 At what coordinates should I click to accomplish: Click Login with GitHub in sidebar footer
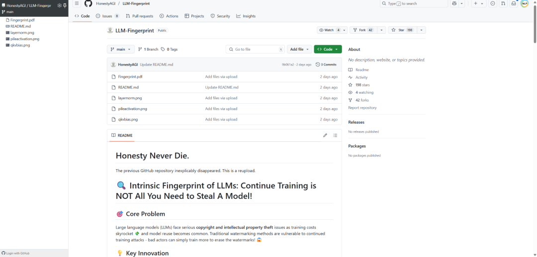[15, 253]
